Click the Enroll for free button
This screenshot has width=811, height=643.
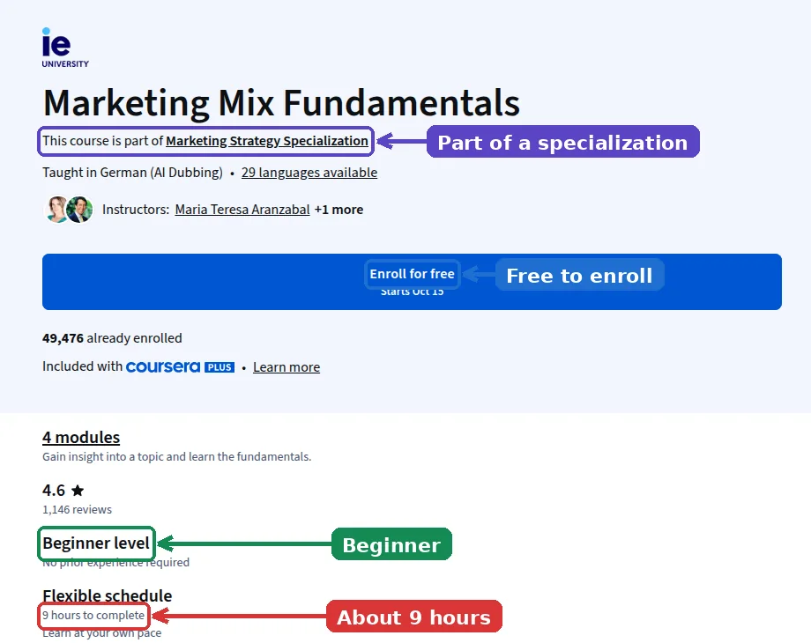[x=412, y=282]
